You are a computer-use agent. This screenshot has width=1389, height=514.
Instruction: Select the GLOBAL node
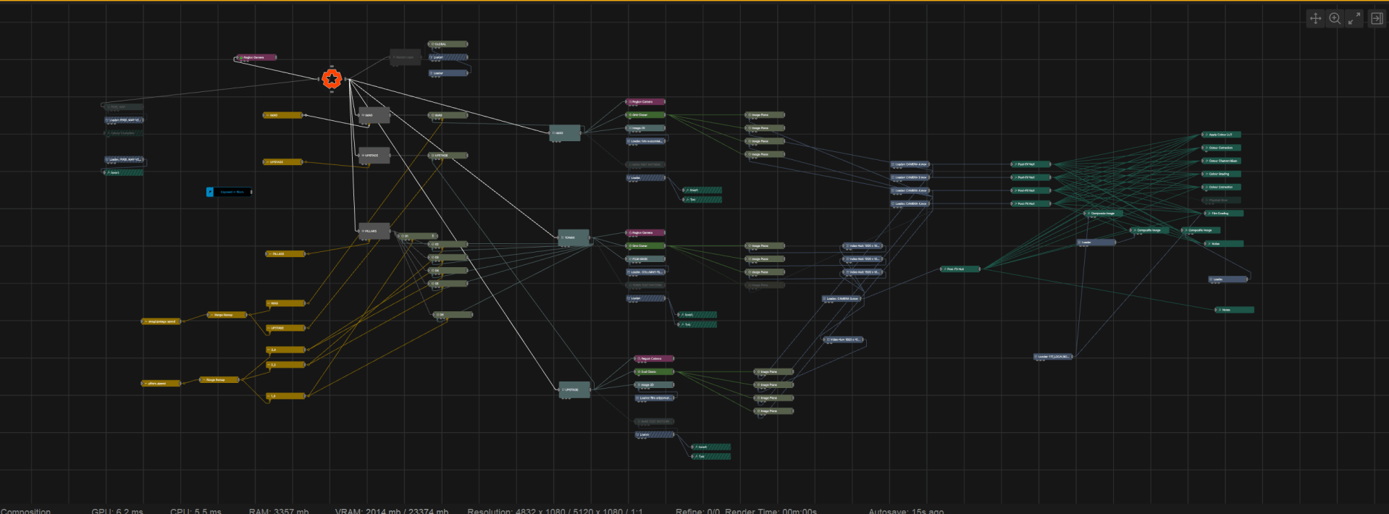(447, 44)
